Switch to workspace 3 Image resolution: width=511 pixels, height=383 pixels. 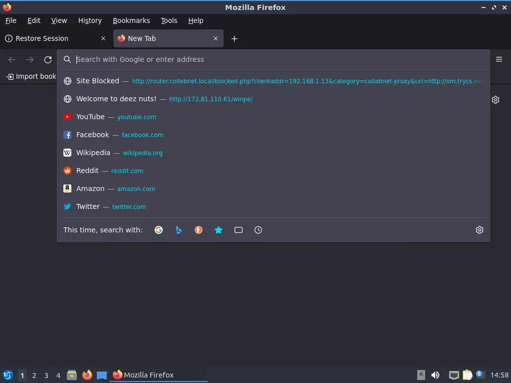pyautogui.click(x=46, y=376)
